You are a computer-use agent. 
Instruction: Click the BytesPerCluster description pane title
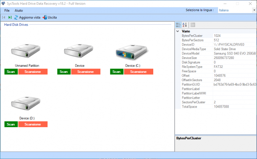189,138
